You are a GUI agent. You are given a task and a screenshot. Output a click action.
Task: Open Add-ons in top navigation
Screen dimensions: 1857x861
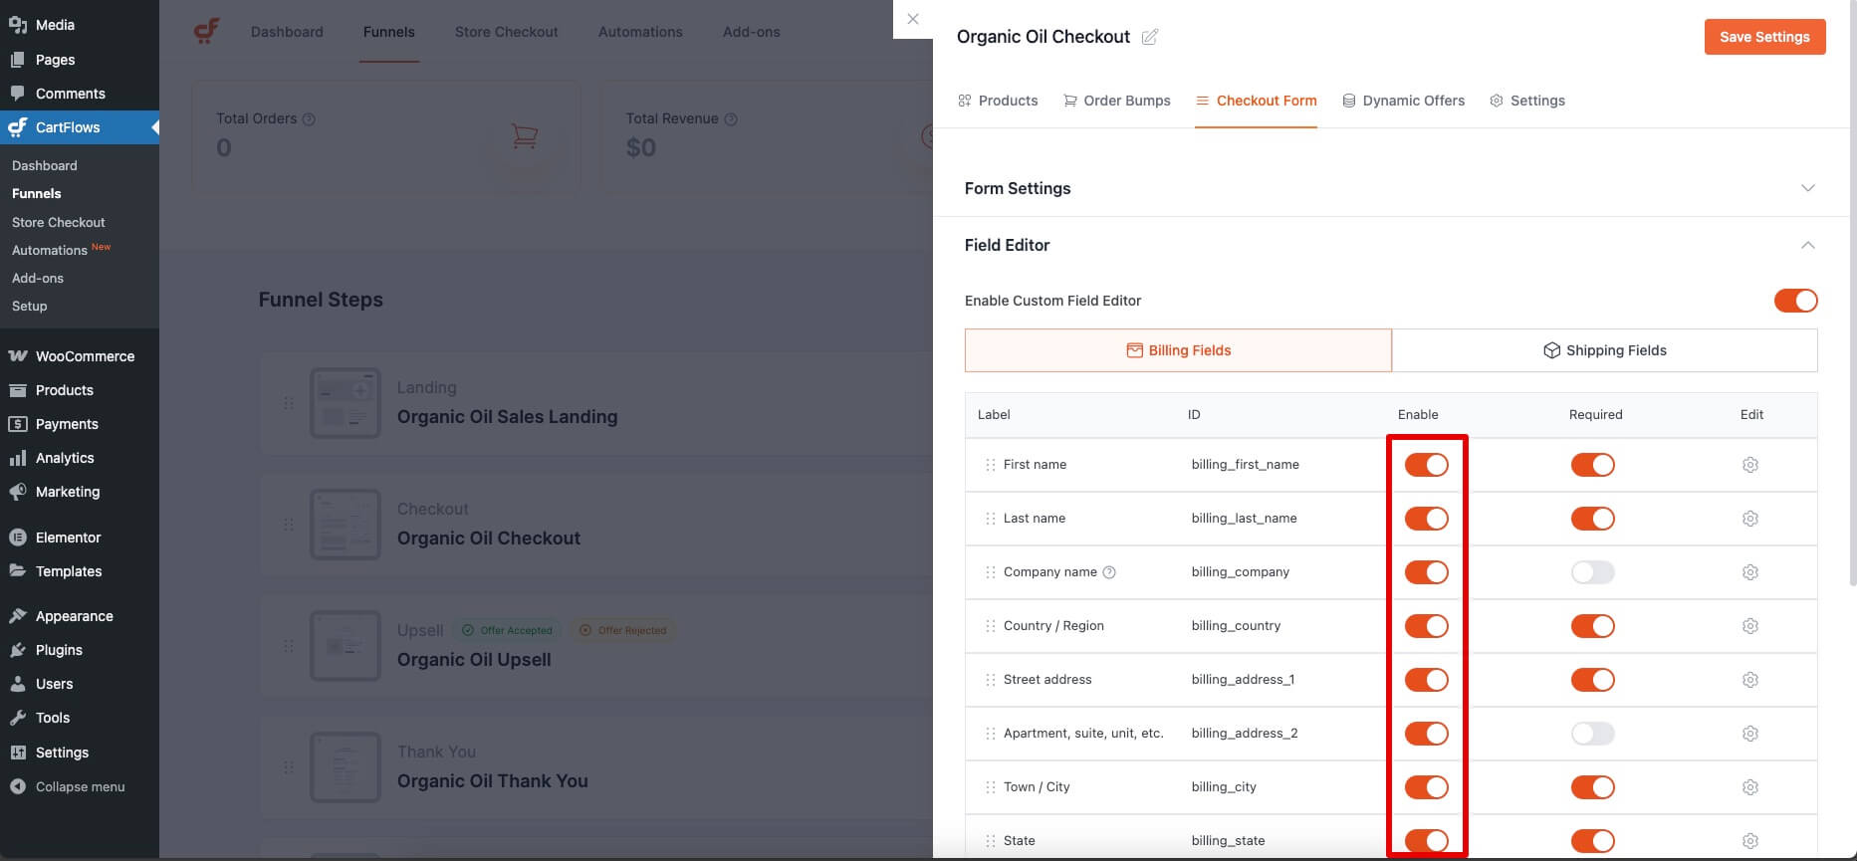[x=752, y=32]
